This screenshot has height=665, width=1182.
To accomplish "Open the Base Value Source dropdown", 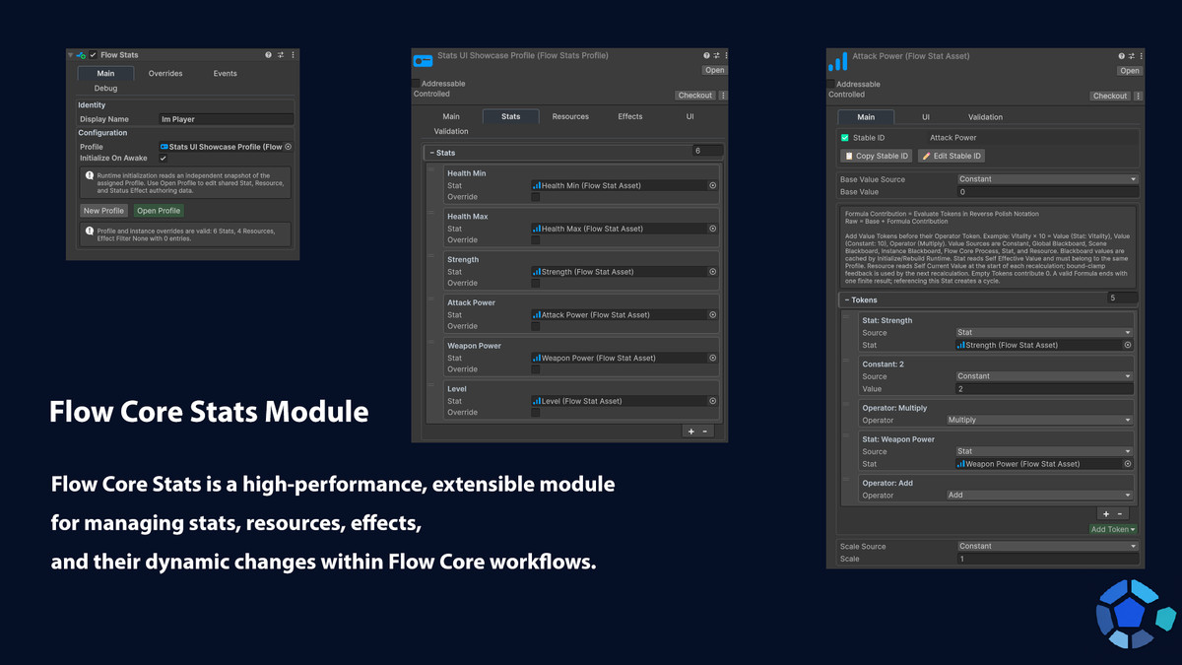I will coord(1047,179).
